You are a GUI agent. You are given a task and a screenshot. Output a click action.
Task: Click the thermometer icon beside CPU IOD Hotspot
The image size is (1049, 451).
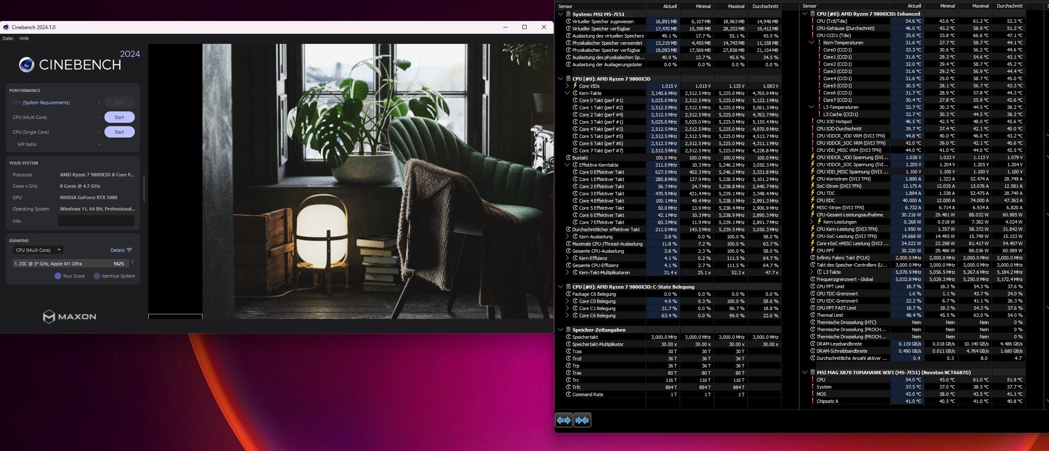813,122
